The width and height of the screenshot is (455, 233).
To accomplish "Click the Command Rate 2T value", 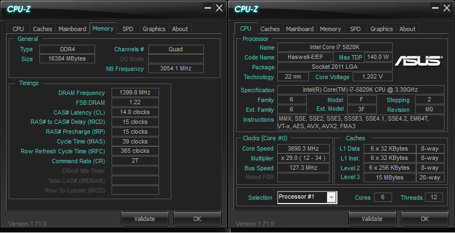I will click(135, 160).
